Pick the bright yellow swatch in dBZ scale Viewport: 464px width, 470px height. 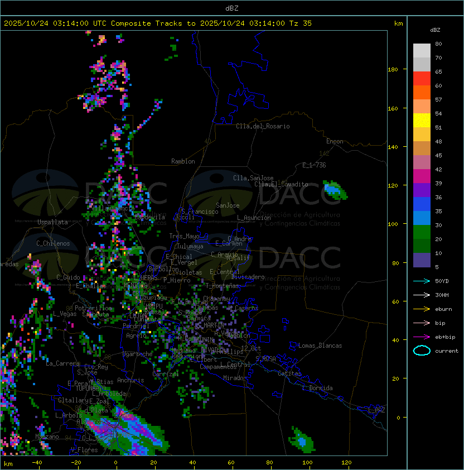click(422, 120)
